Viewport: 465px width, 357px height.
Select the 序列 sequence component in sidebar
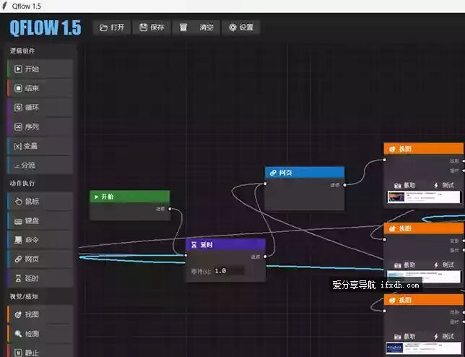pos(40,126)
